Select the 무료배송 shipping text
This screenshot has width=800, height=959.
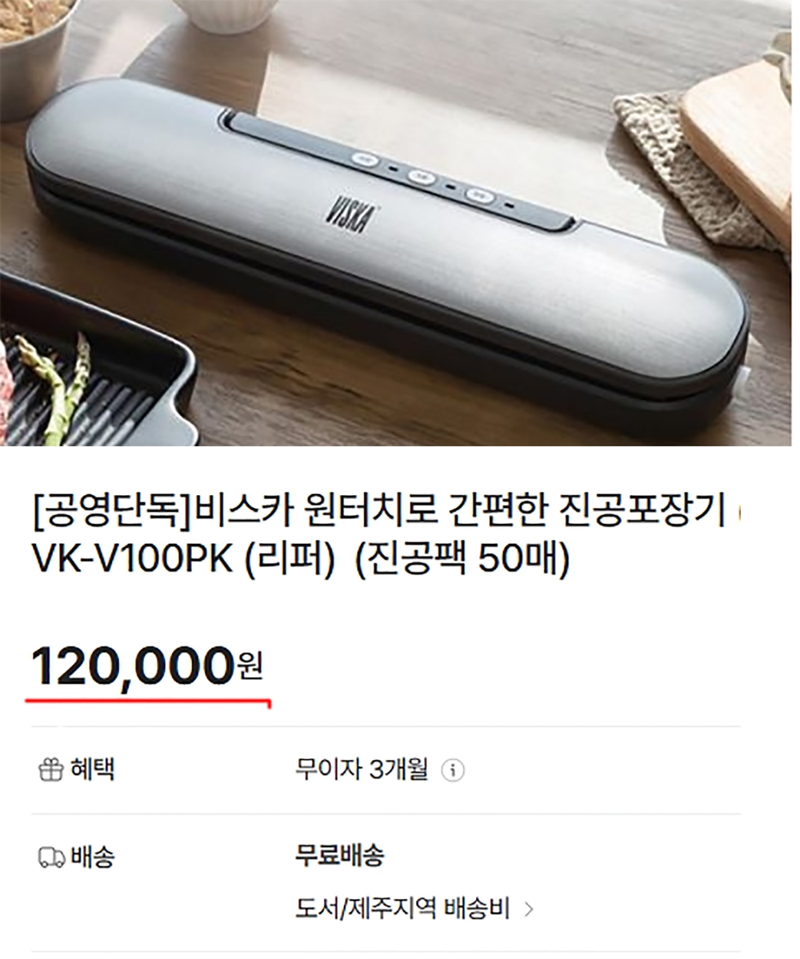coord(339,854)
